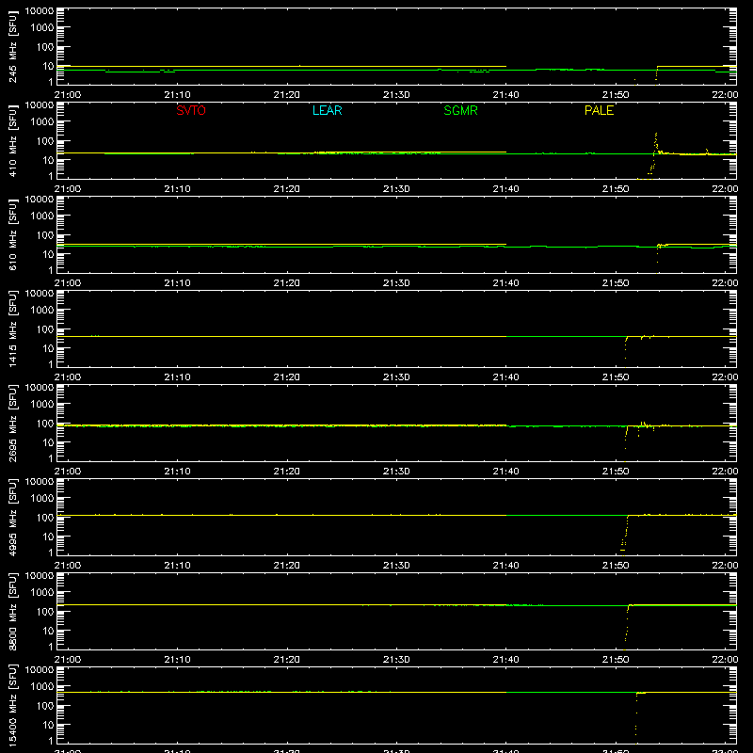The image size is (753, 753).
Task: Click the 21:50 label under the 410 MHz panel
Action: pos(616,189)
